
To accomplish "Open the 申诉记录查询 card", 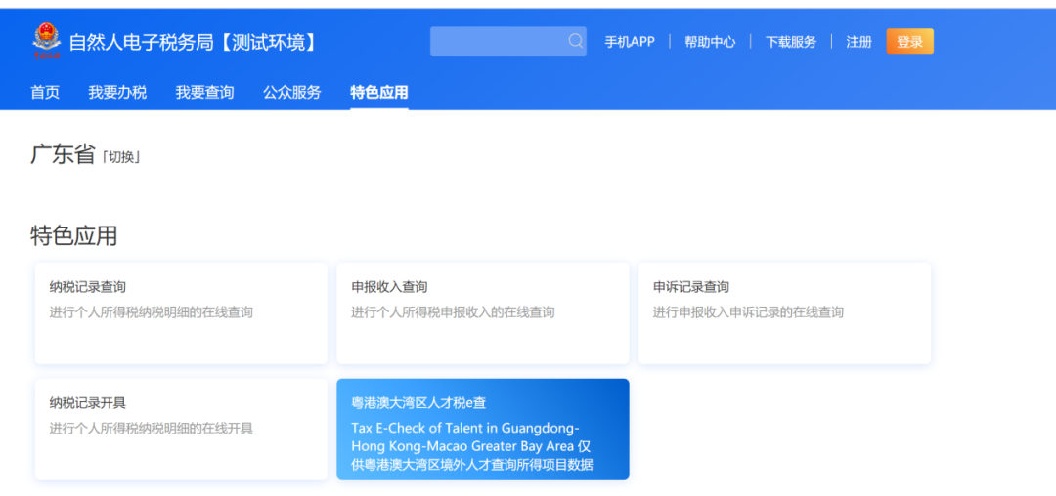I will coord(784,312).
